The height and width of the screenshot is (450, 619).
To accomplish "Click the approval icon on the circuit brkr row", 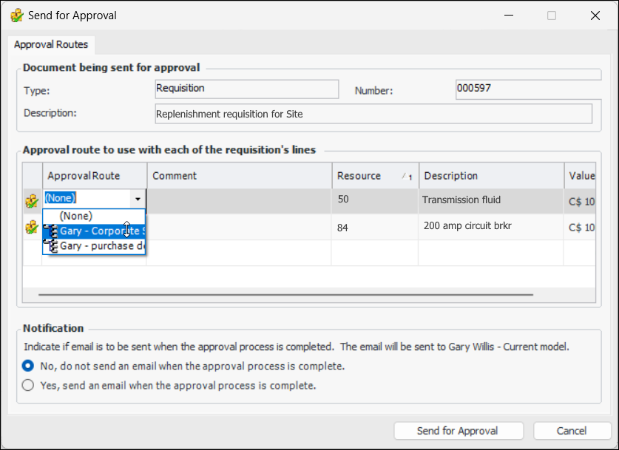I will [x=32, y=228].
